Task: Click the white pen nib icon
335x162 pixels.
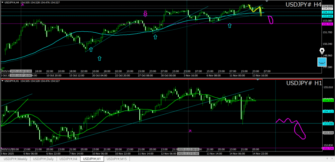Action: (322, 52)
